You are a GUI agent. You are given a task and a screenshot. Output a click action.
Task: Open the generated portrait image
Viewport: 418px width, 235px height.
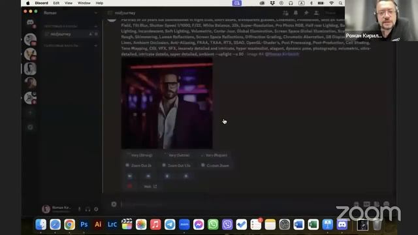click(x=167, y=103)
